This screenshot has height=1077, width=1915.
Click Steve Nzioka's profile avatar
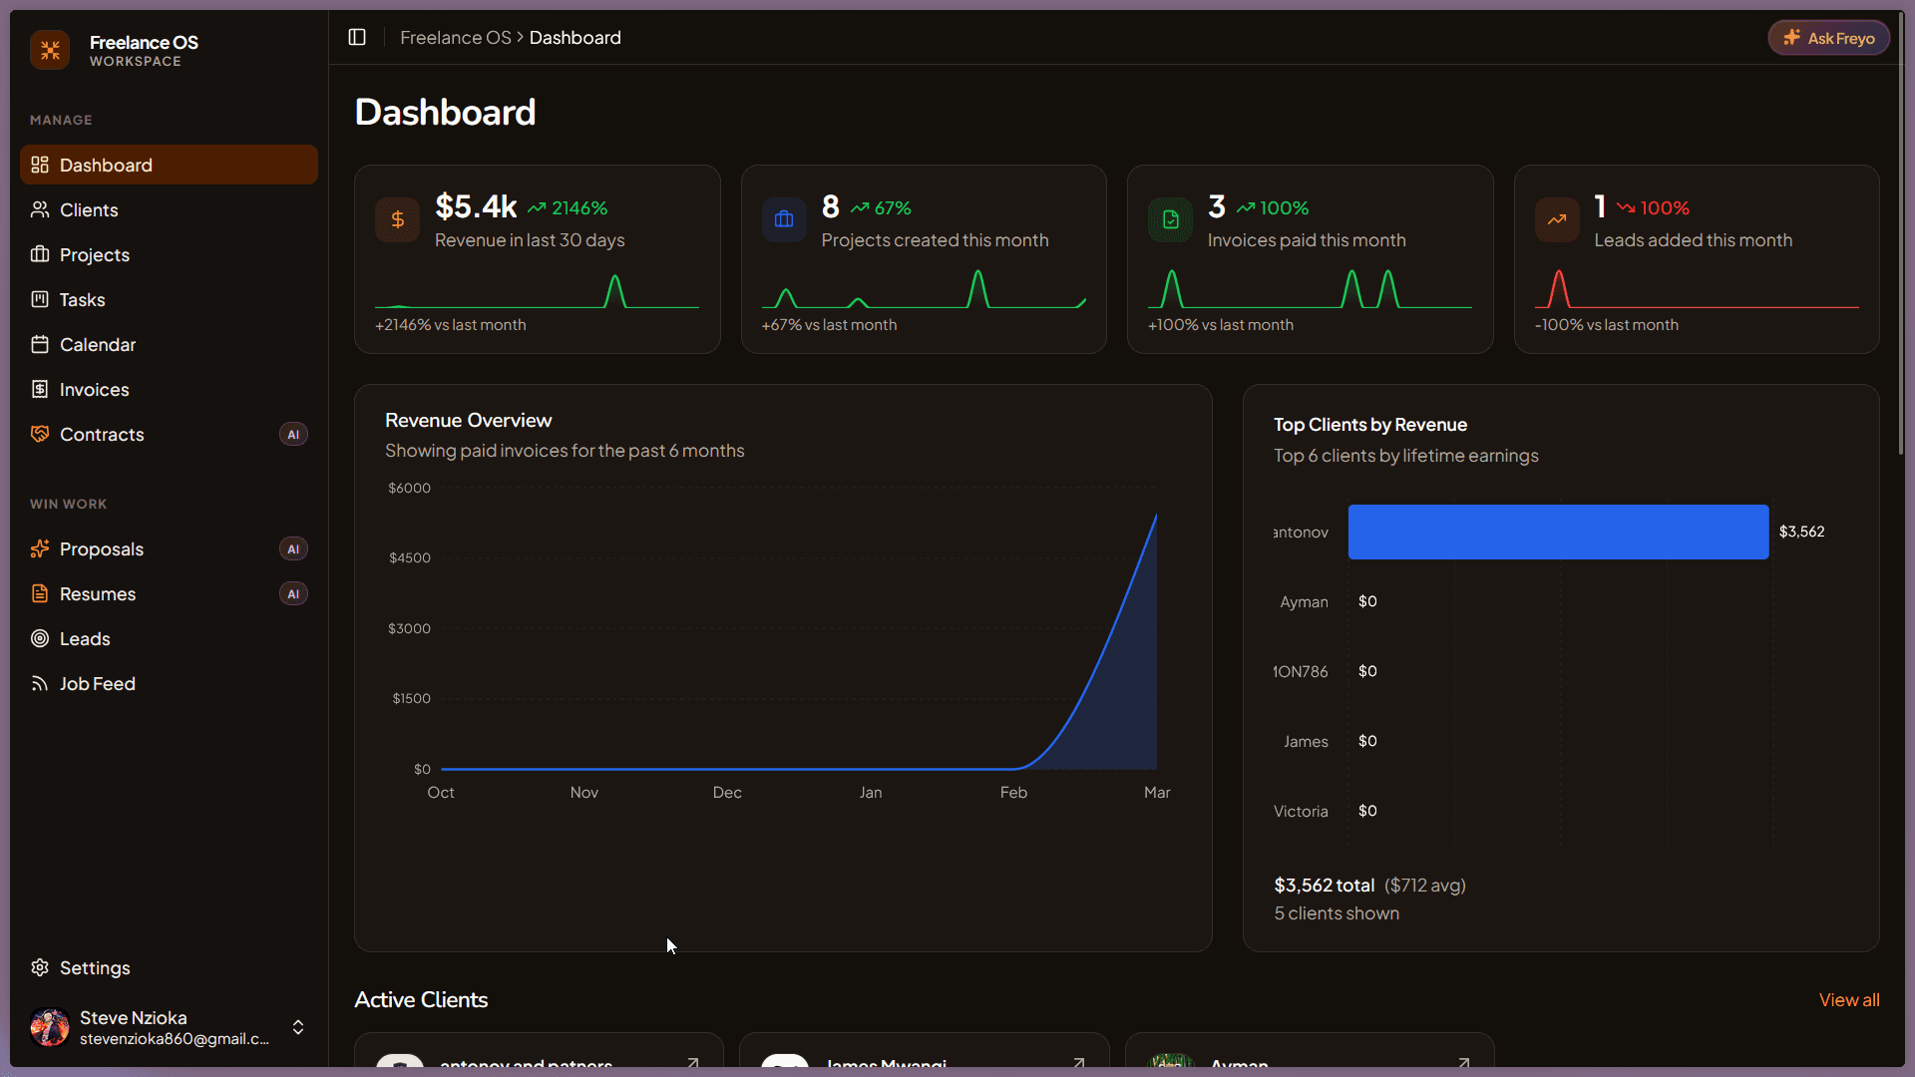49,1027
